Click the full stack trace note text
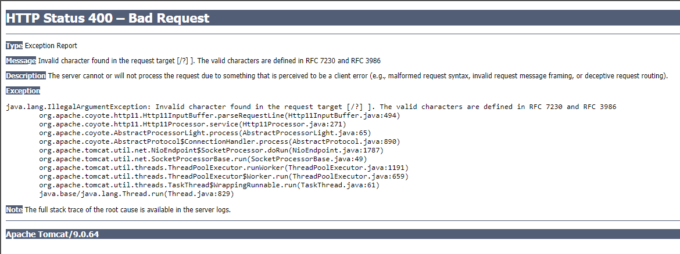 point(128,209)
